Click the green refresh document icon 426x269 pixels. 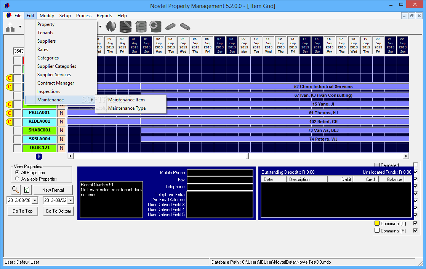coord(27,190)
